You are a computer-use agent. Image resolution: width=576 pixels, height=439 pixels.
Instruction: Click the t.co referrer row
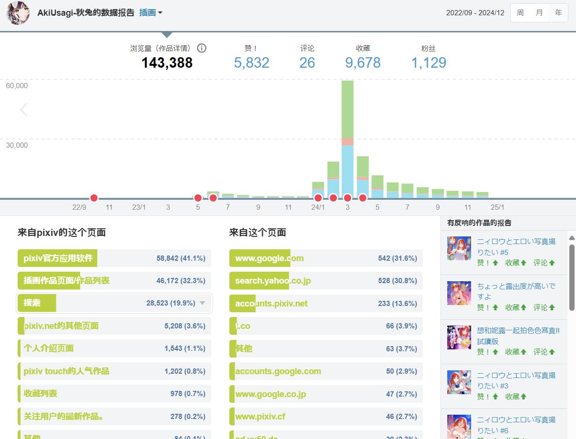point(326,326)
